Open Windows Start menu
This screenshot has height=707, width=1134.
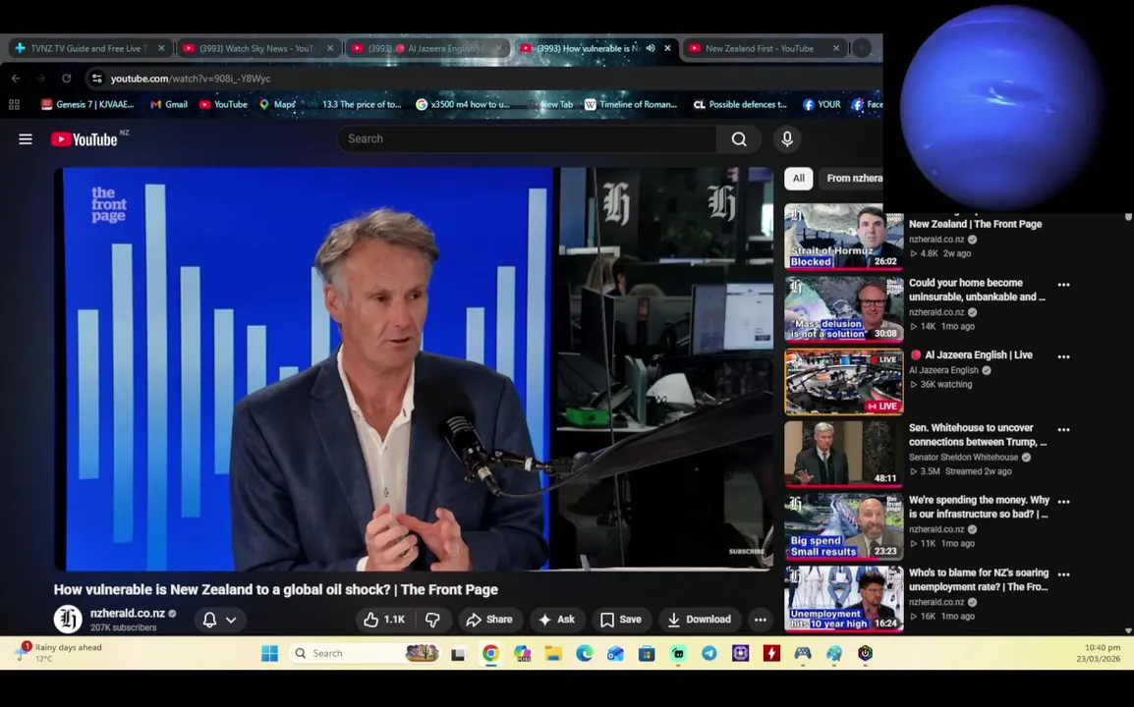point(270,654)
